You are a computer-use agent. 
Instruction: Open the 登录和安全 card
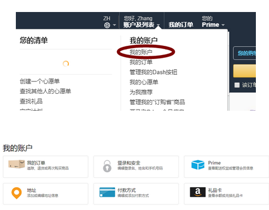tap(136, 166)
